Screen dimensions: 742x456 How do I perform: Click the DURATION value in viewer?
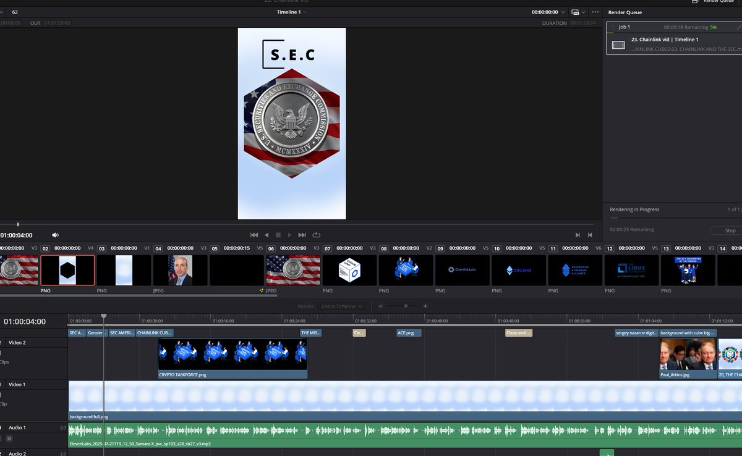pos(582,23)
